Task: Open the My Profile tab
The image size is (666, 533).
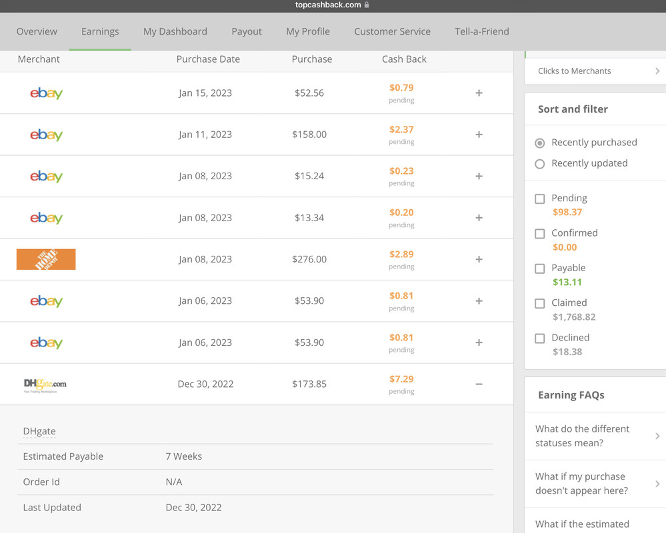Action: pyautogui.click(x=308, y=31)
